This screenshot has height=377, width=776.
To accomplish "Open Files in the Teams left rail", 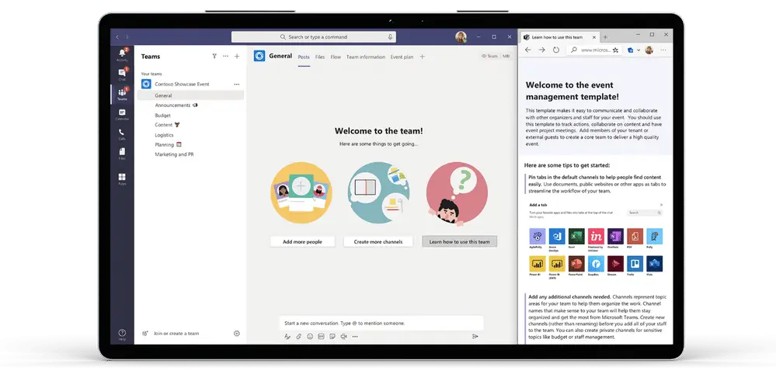I will [x=122, y=154].
